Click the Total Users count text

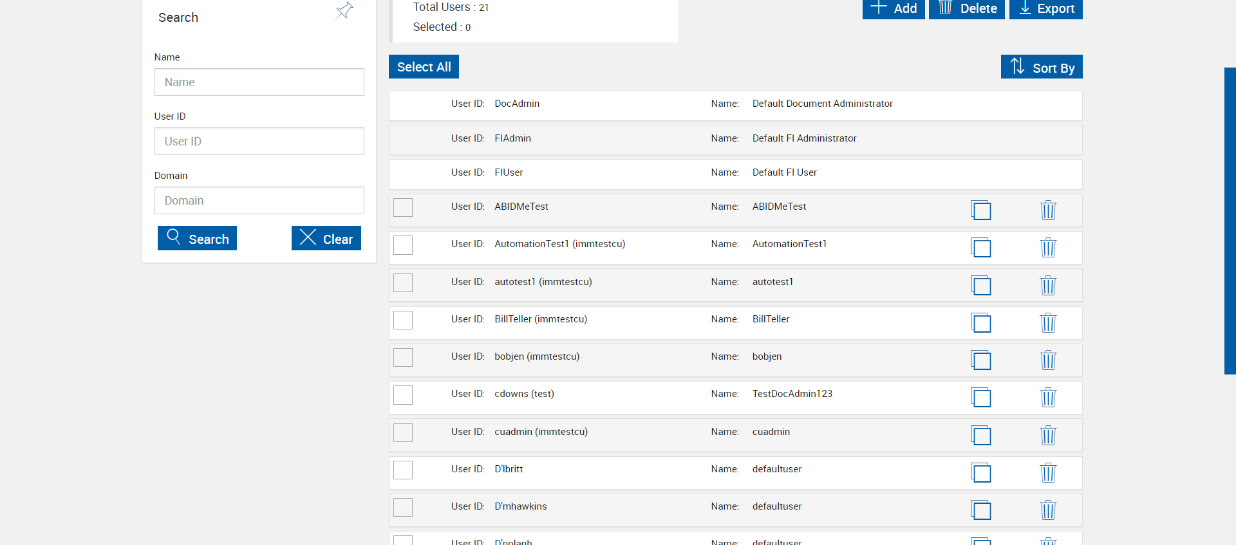(451, 7)
